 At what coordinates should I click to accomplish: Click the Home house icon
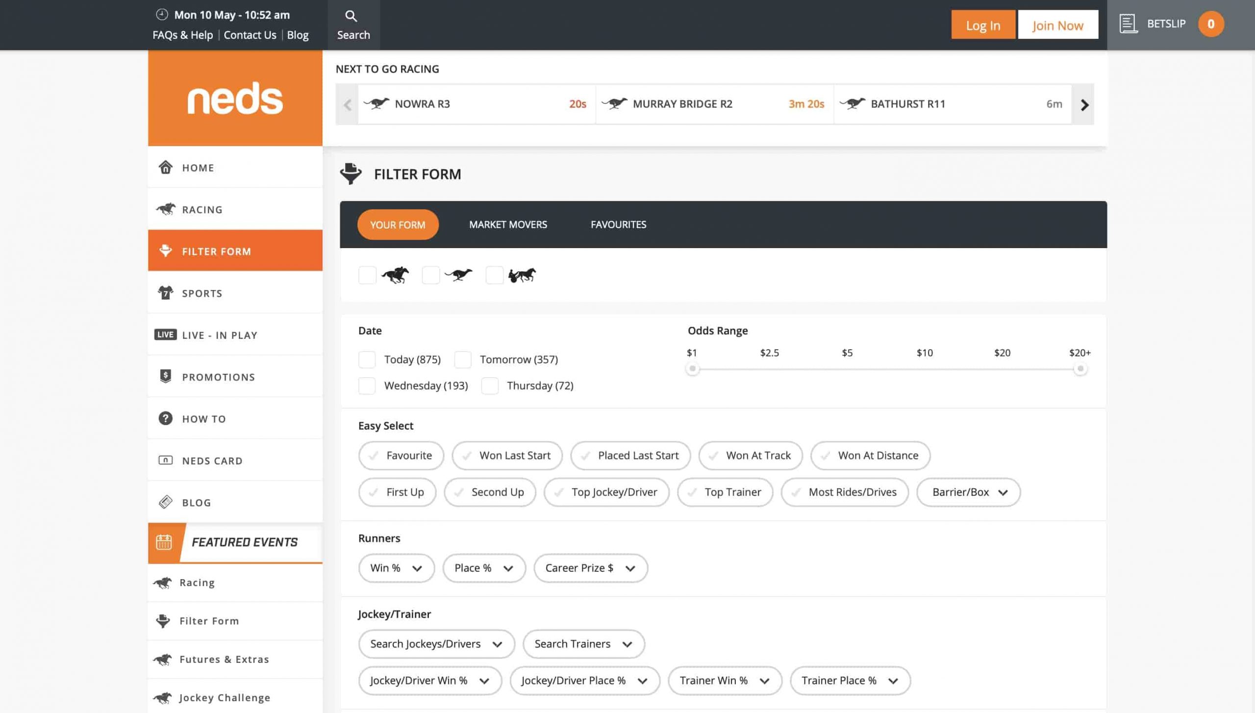coord(166,167)
